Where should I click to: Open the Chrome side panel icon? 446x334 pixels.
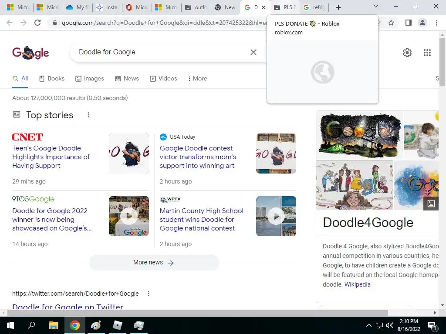408,23
